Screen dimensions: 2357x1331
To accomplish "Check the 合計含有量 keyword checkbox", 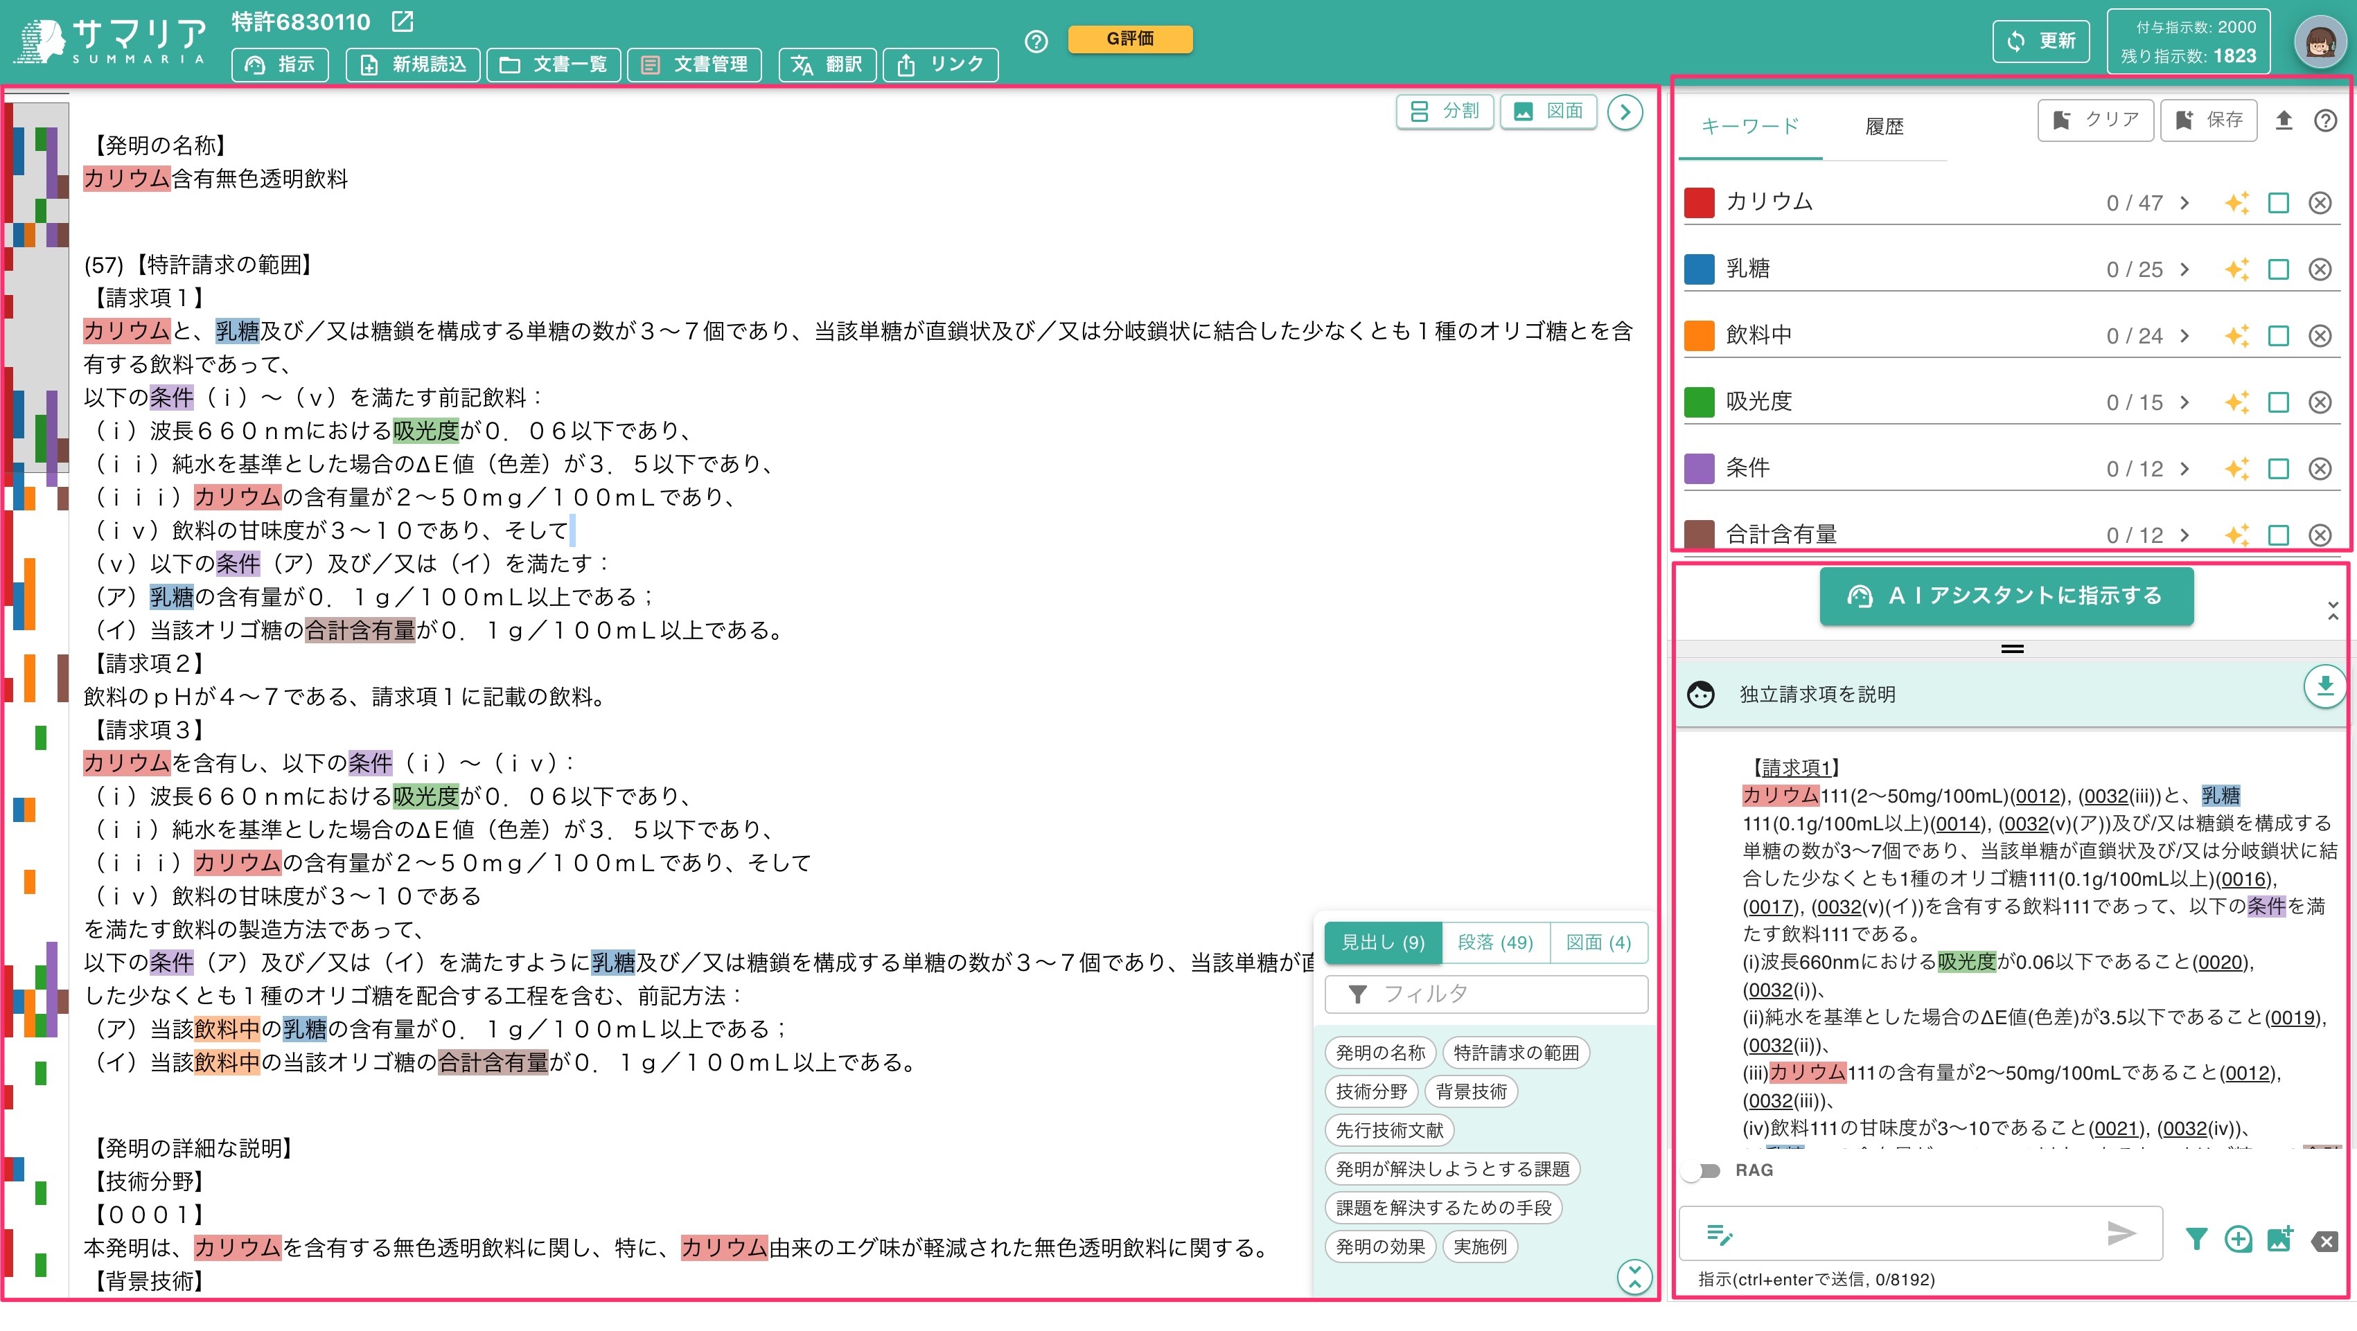I will 2278,535.
